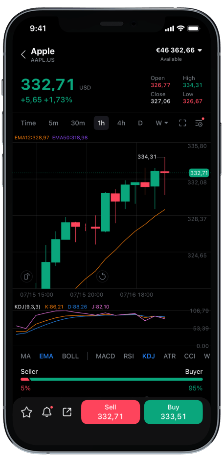Screen dimensions: 223x462
Task: Tap the back arrow next to Apple
Action: (23, 54)
